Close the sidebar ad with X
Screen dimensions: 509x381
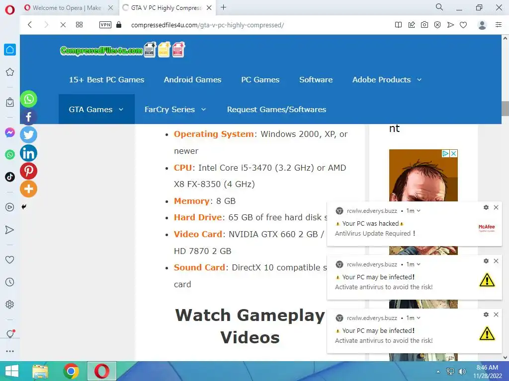pos(454,154)
